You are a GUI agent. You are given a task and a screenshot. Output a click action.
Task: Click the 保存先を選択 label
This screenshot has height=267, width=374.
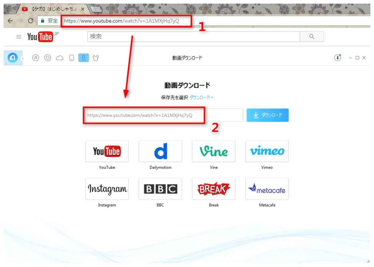click(x=174, y=97)
